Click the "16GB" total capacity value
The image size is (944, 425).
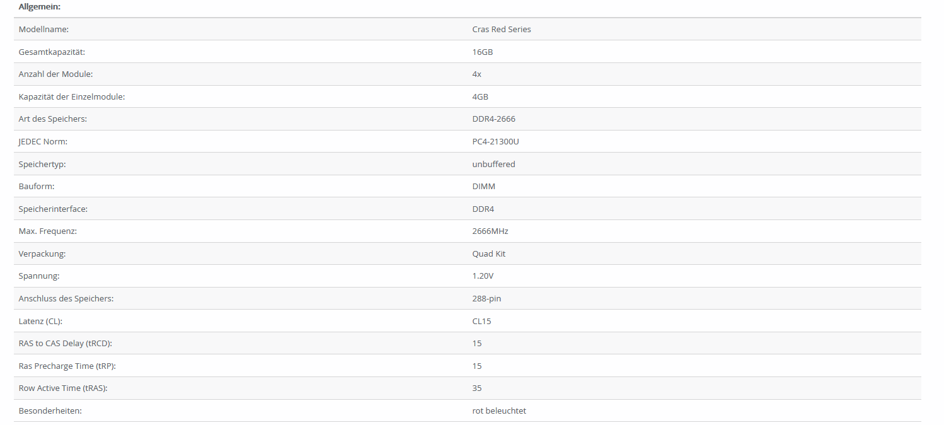pos(483,52)
